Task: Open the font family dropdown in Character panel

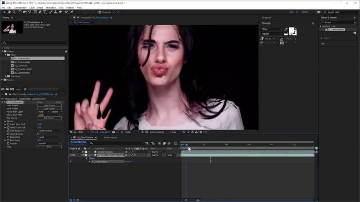Action: coord(272,29)
